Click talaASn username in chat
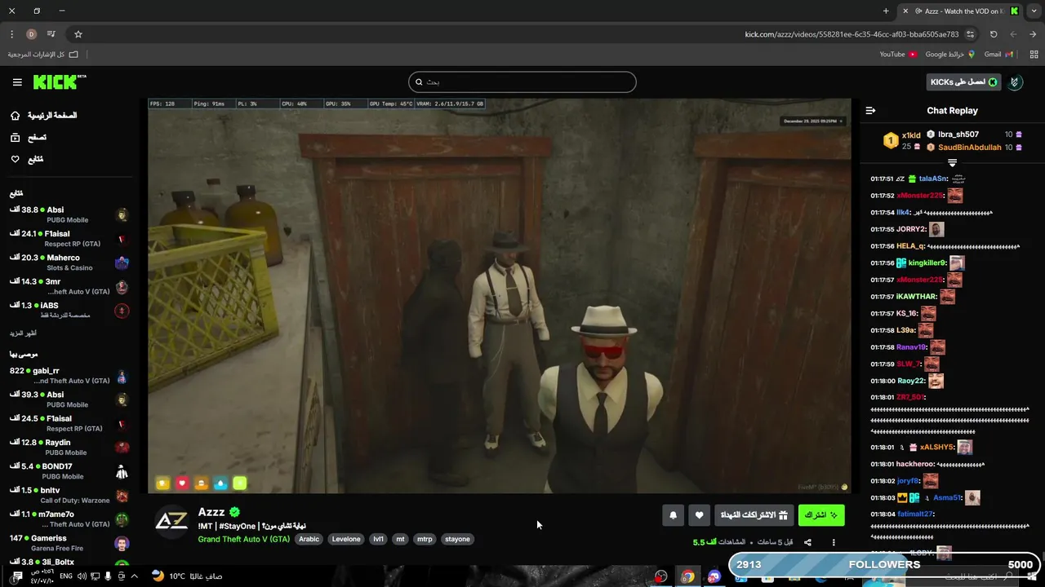This screenshot has width=1045, height=587. point(932,179)
